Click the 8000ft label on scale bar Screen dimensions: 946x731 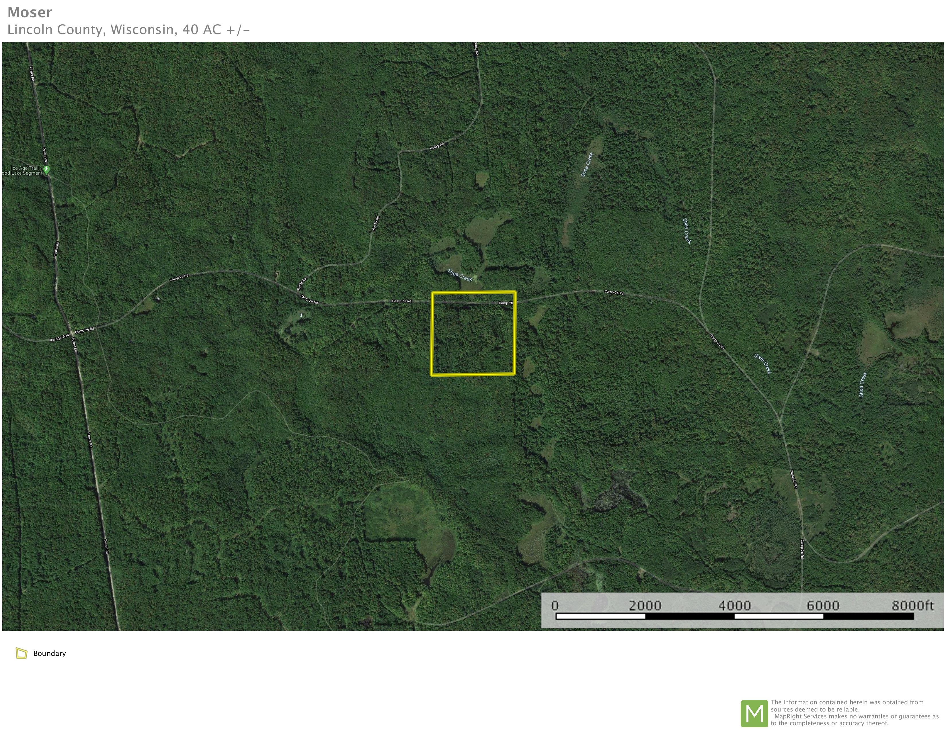[x=912, y=605]
